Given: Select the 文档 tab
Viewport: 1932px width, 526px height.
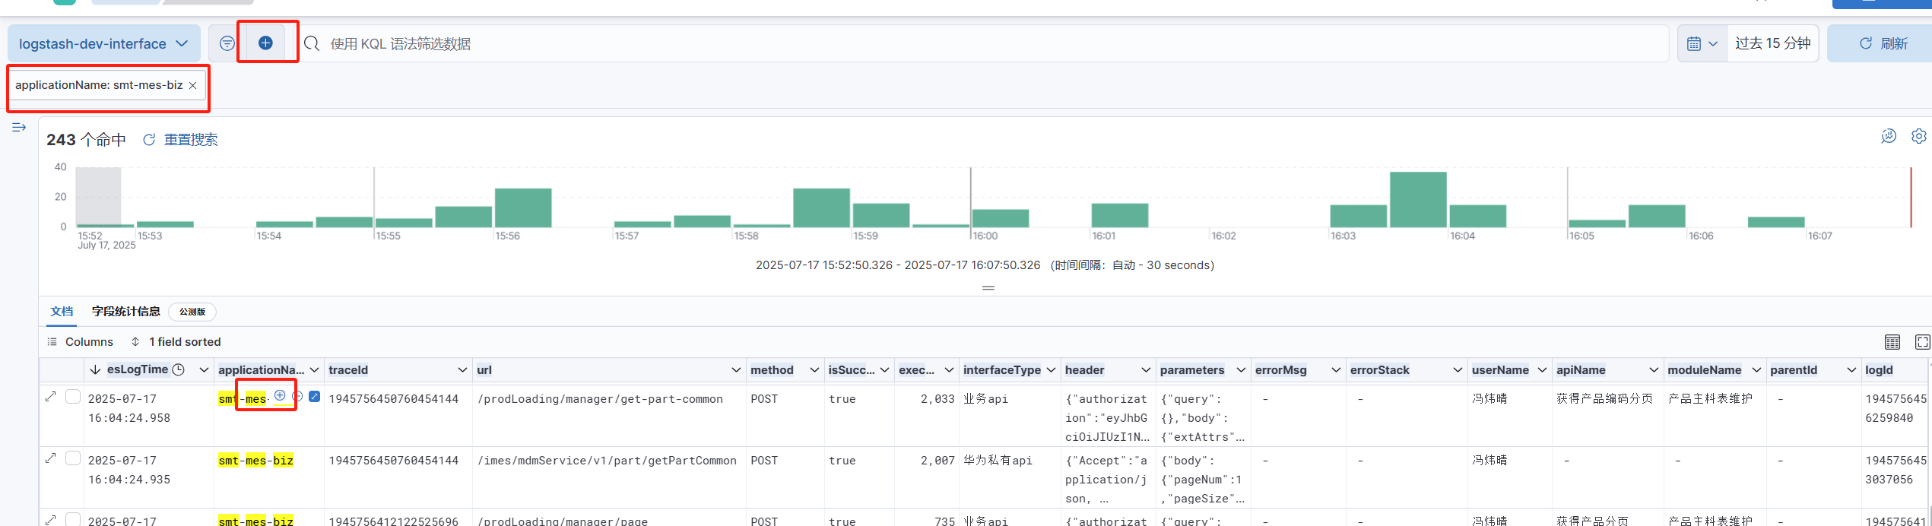Looking at the screenshot, I should click(62, 312).
